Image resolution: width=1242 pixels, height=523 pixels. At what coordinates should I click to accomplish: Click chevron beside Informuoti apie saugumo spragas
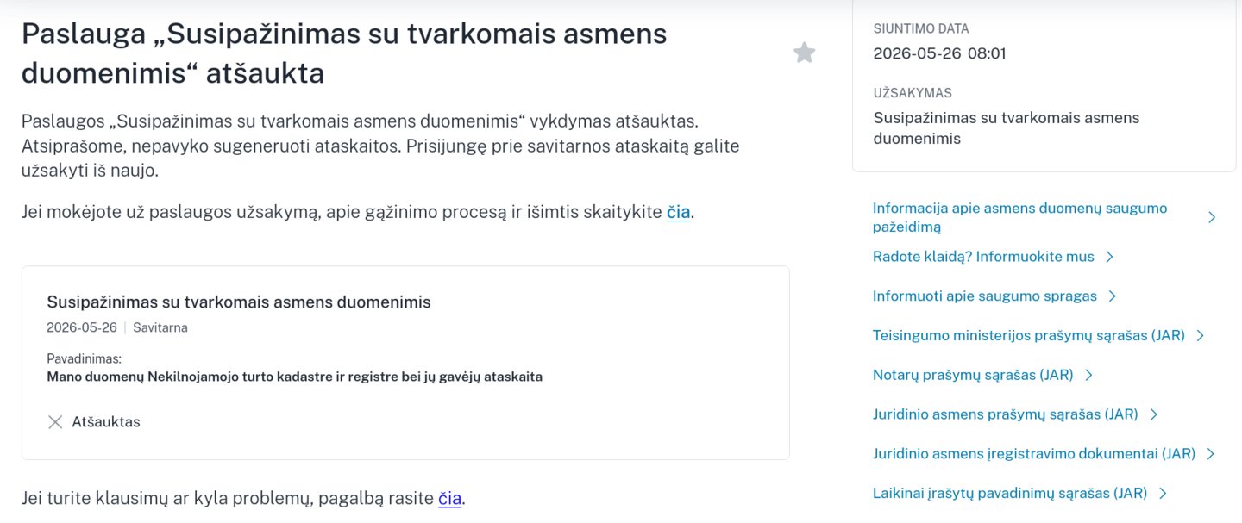tap(1113, 296)
